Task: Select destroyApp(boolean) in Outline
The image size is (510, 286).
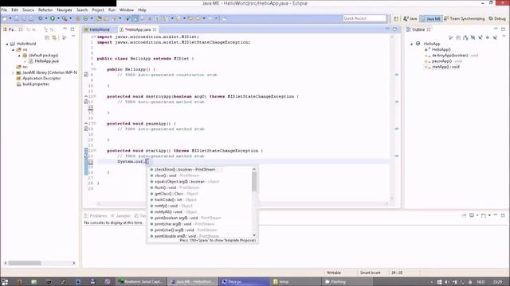Action: (452, 56)
